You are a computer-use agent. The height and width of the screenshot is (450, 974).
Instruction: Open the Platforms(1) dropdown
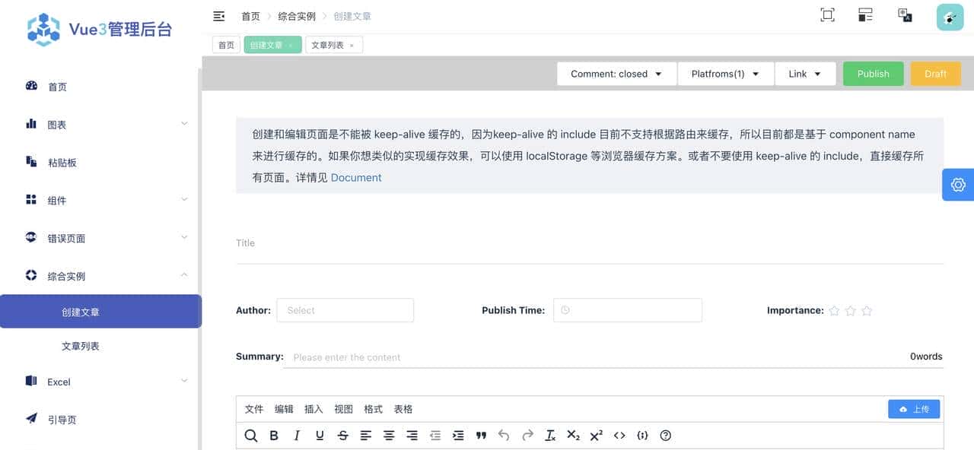[x=725, y=74]
